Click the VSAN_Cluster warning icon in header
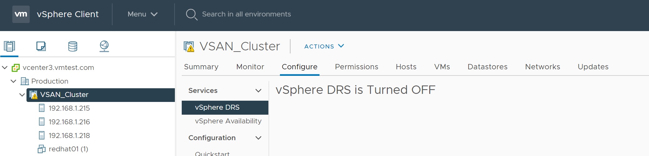Screen dimensions: 649x156 click(189, 47)
